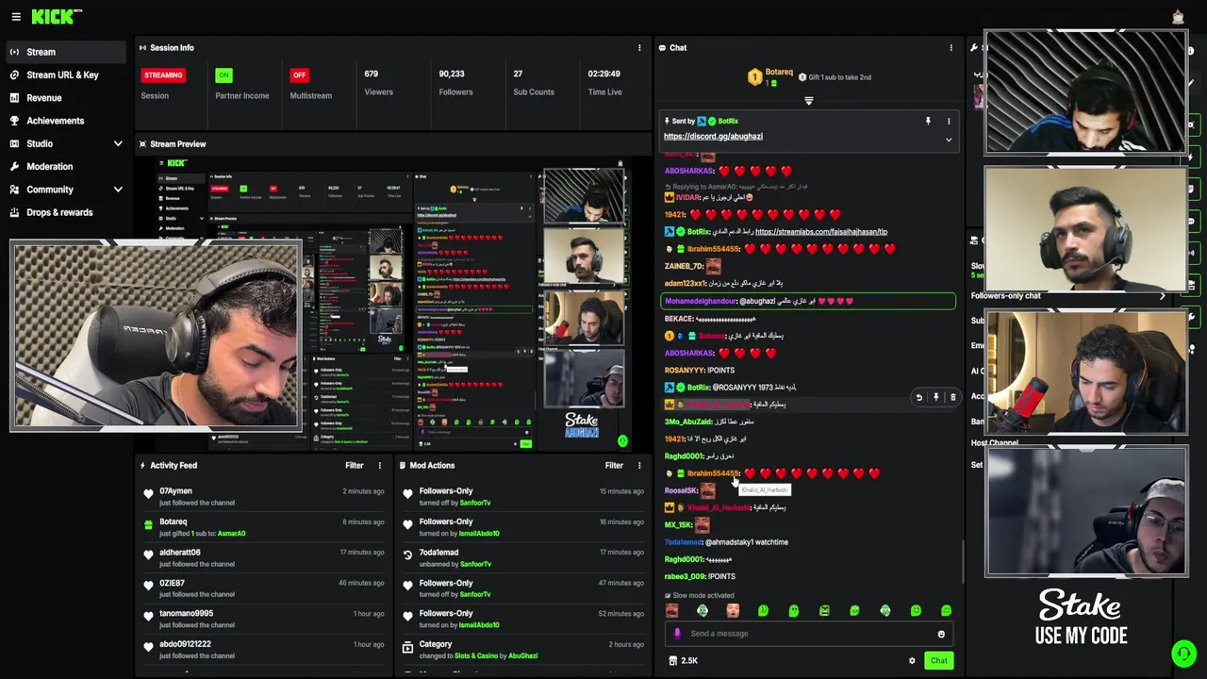
Task: Open the profile avatar menu at top right
Action: 1178,17
